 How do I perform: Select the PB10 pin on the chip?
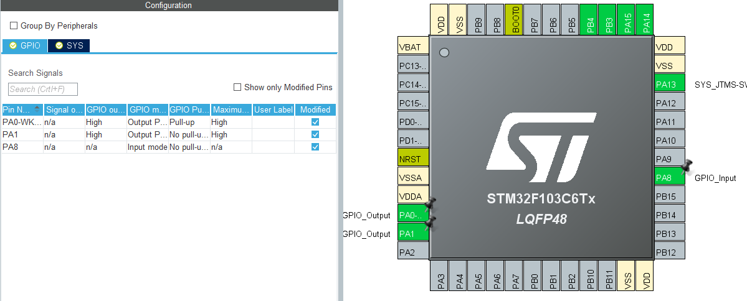point(589,276)
